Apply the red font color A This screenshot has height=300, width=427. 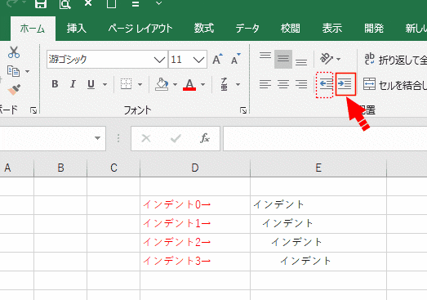tap(189, 84)
